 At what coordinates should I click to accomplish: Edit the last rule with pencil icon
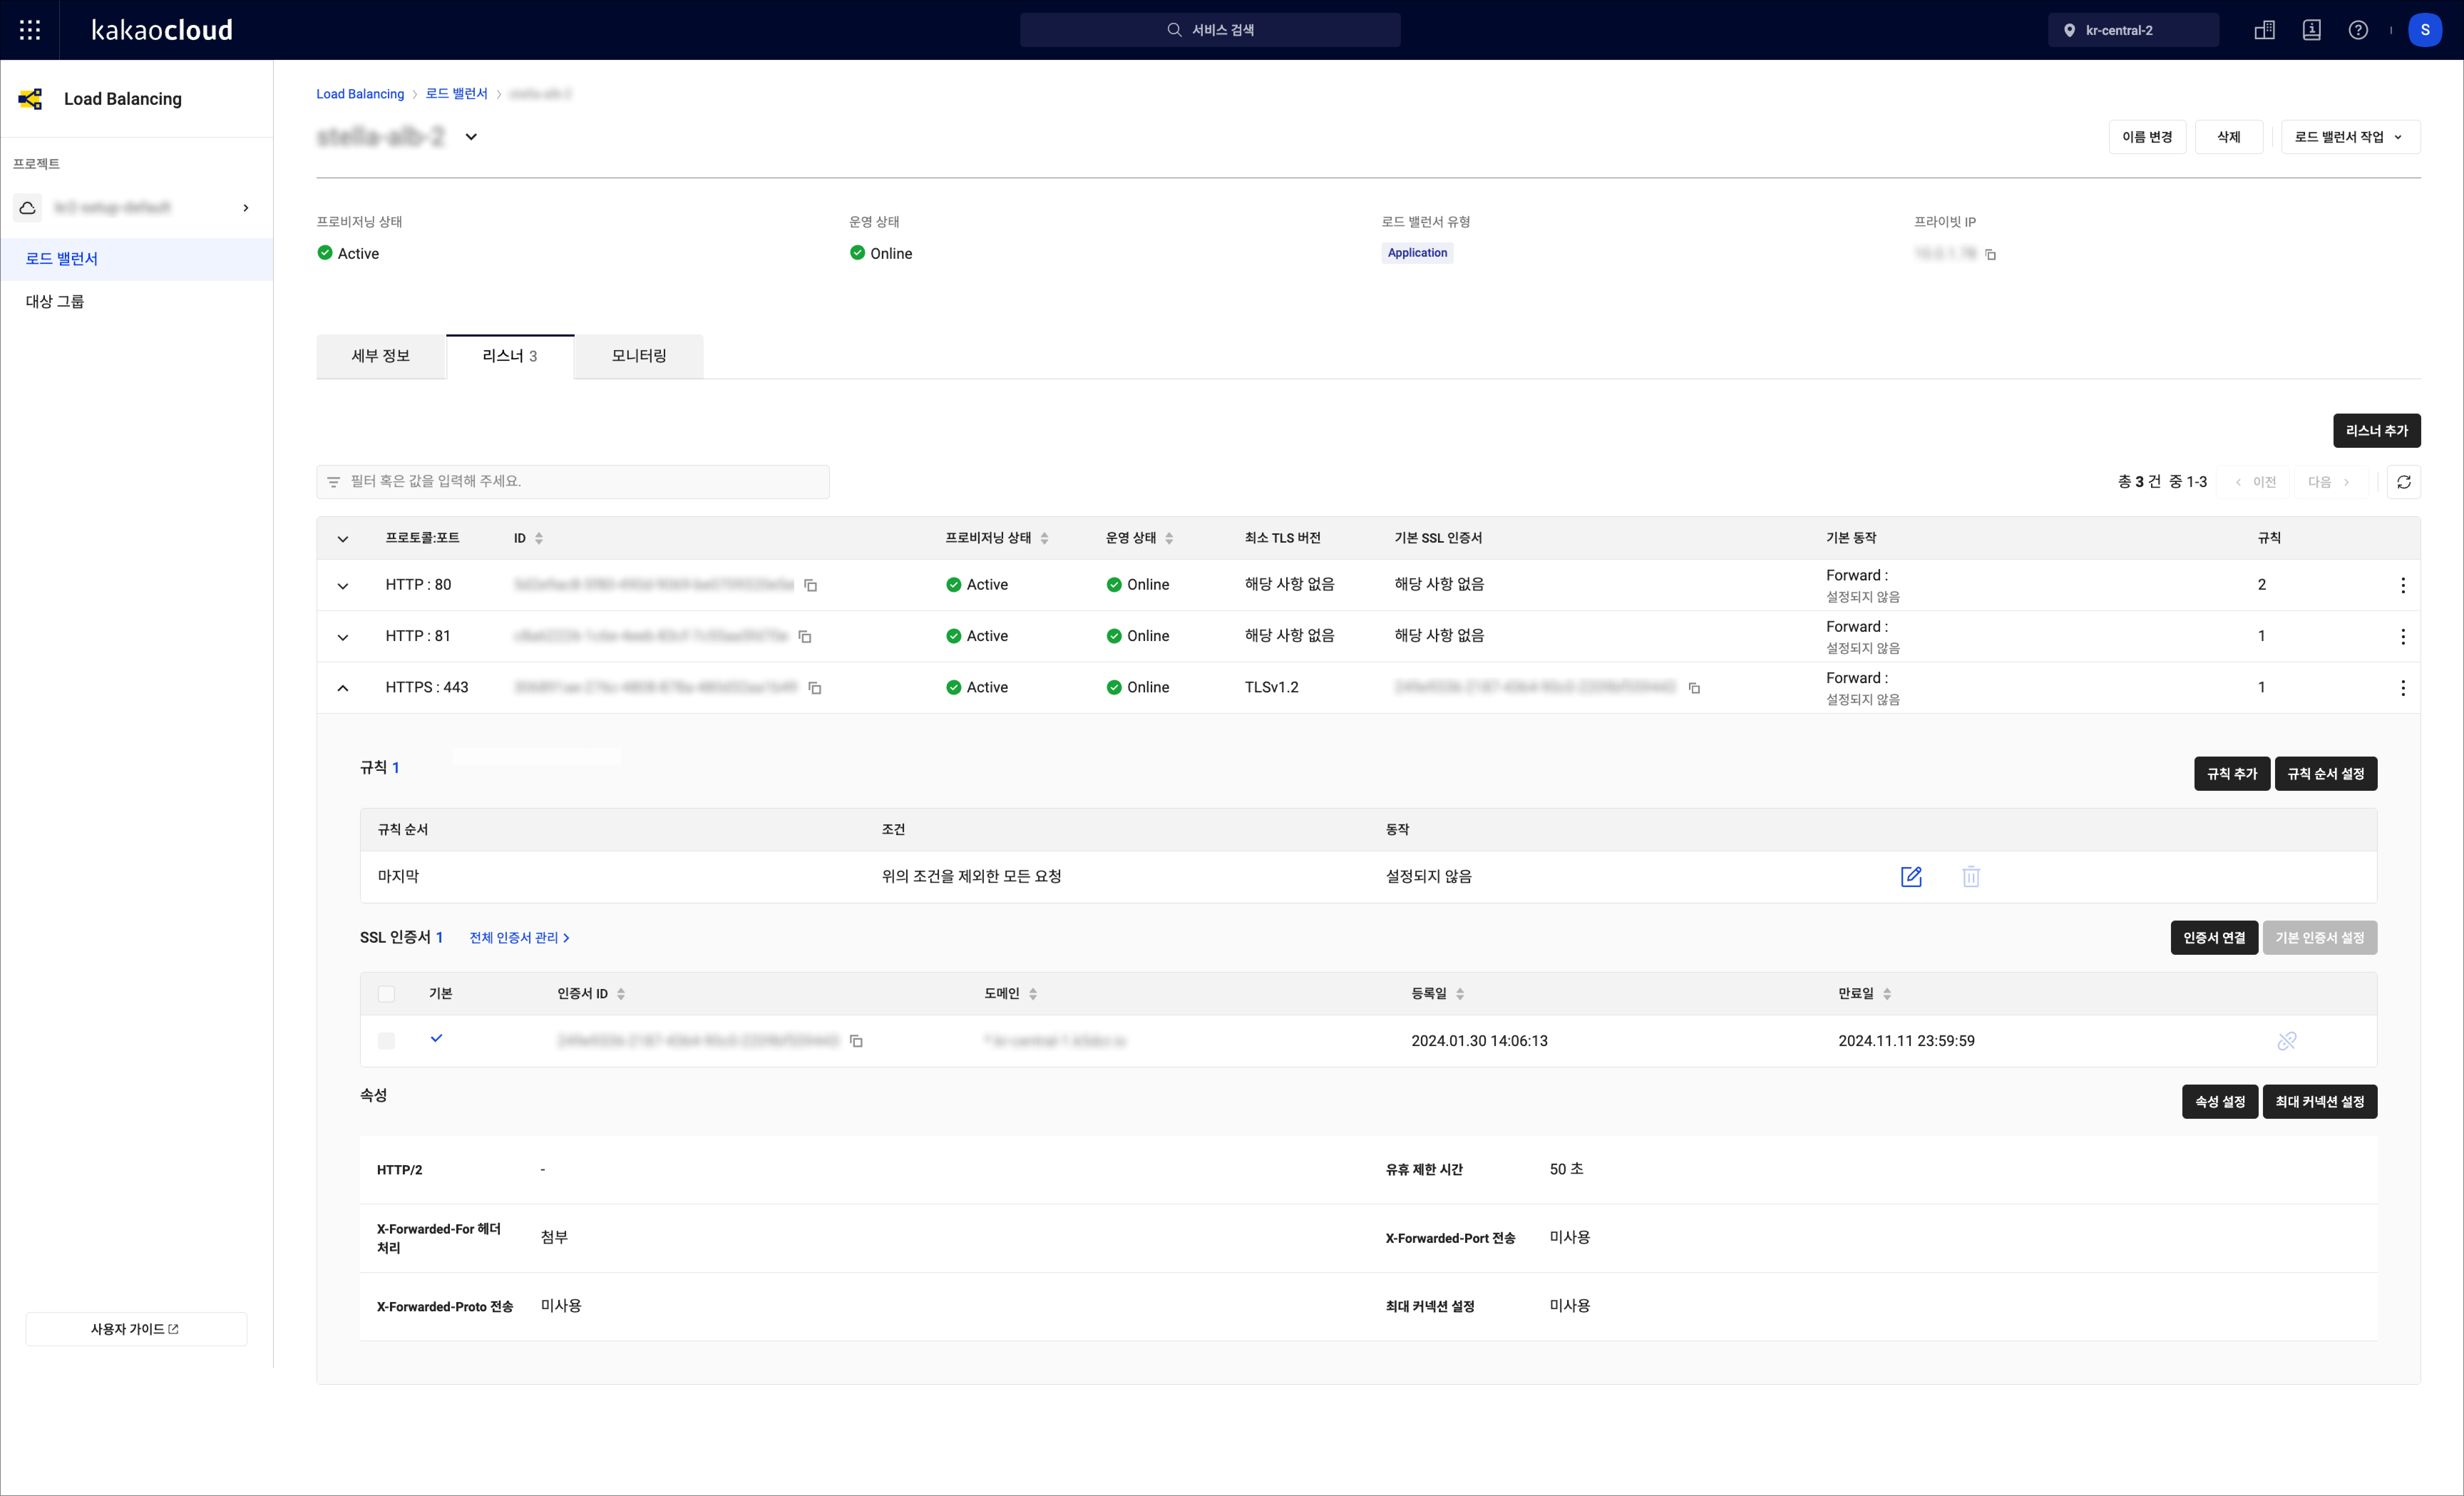1911,877
